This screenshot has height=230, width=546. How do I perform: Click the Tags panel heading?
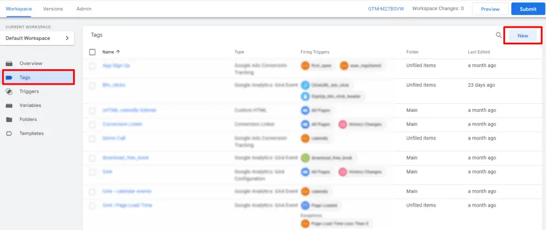(97, 35)
